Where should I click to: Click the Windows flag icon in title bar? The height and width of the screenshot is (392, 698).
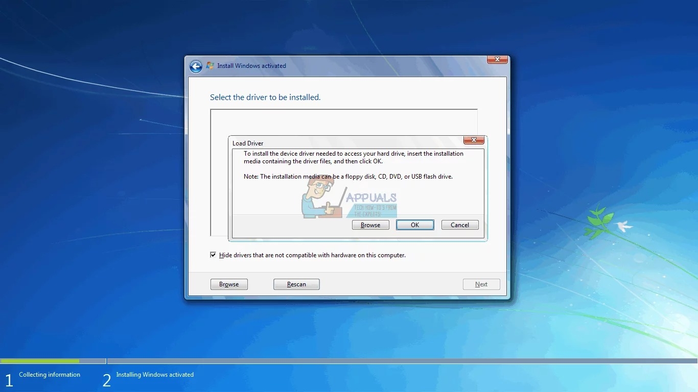[210, 66]
